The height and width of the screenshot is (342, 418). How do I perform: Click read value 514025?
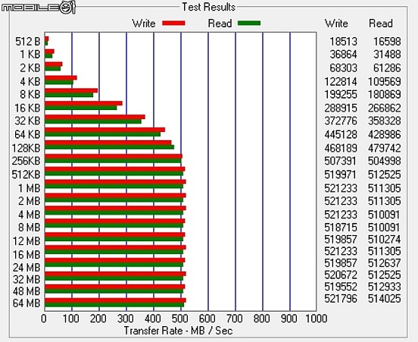[x=385, y=299]
